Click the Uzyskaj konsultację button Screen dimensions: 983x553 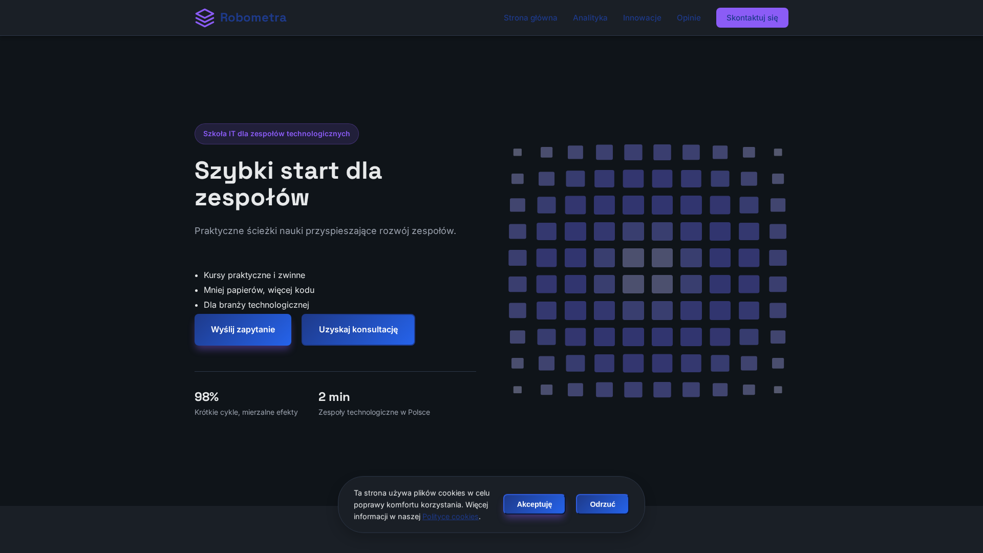[x=358, y=330]
